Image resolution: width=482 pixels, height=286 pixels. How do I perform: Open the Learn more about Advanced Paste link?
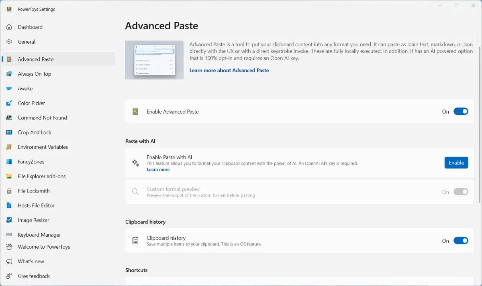(x=229, y=70)
